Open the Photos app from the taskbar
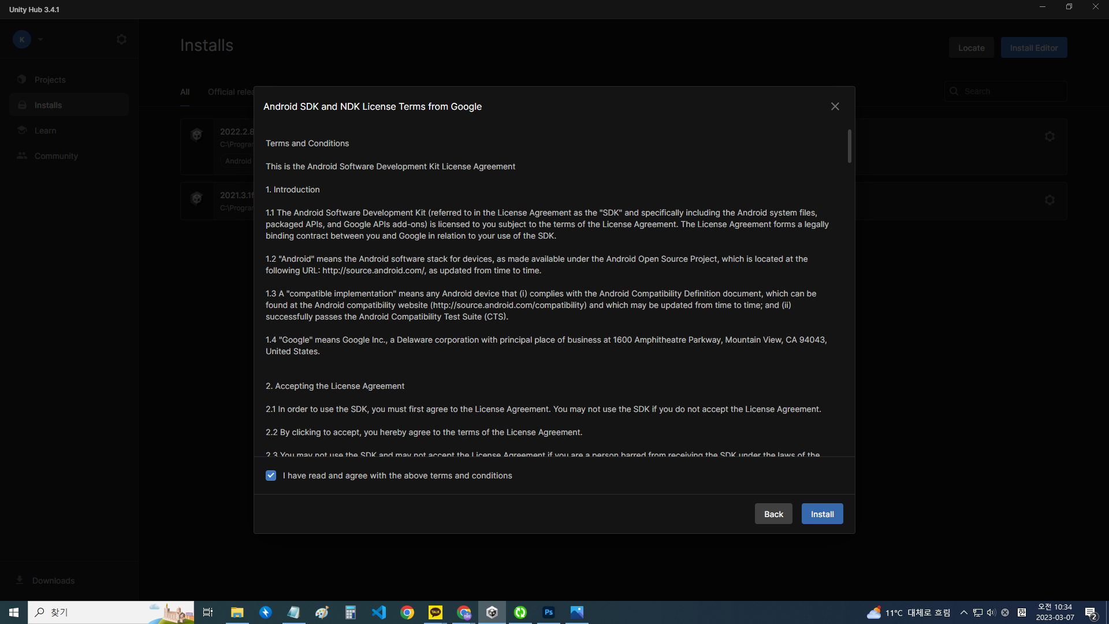This screenshot has width=1109, height=624. [x=577, y=612]
